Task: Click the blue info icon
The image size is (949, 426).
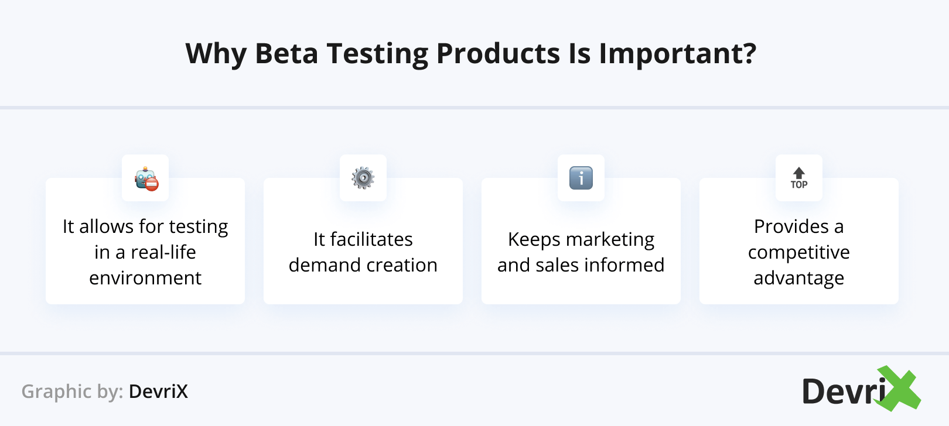Action: [x=581, y=178]
